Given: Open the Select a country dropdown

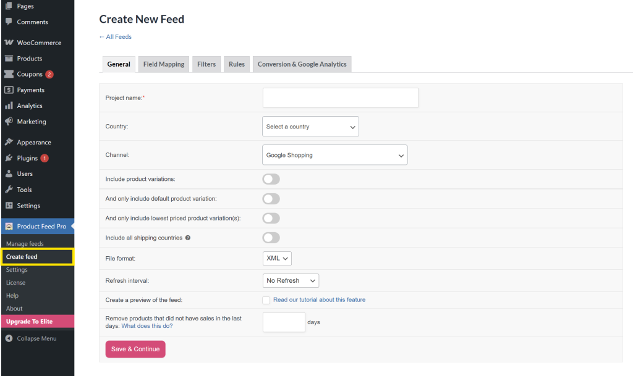Looking at the screenshot, I should click(x=310, y=126).
